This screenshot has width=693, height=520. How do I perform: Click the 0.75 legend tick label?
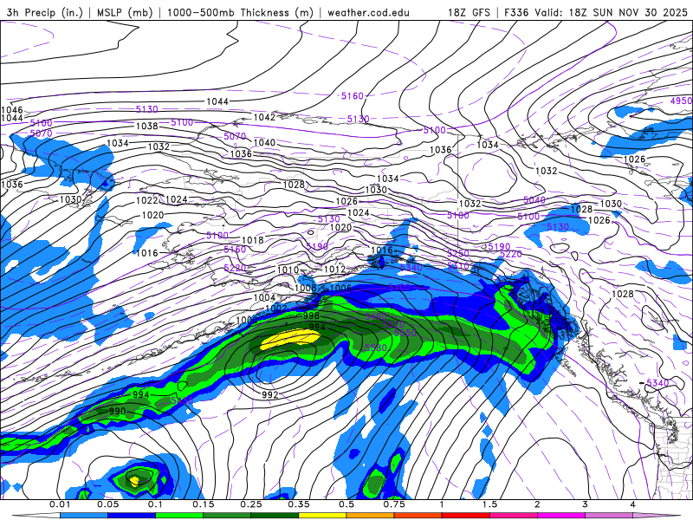tap(394, 504)
